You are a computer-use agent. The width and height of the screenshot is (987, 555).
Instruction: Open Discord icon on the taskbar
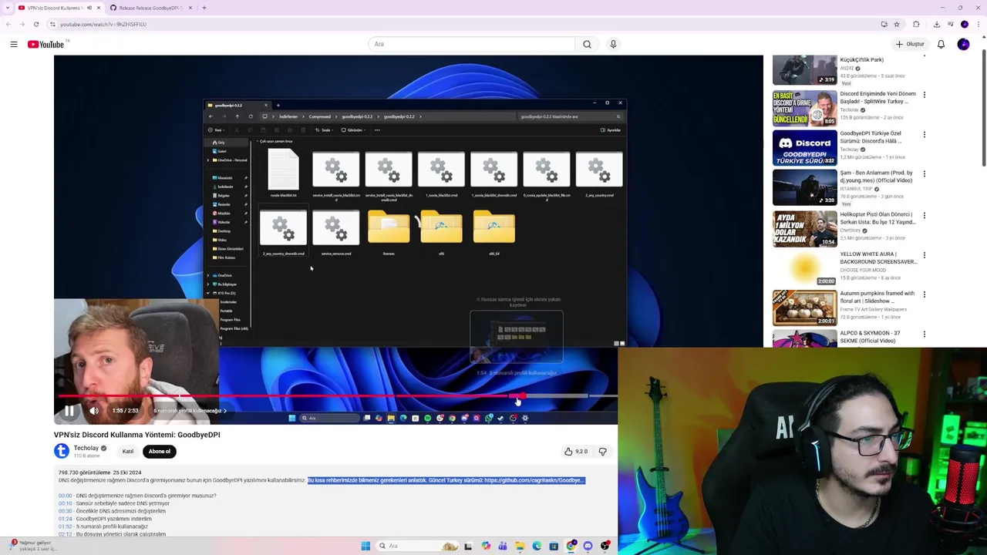point(588,546)
